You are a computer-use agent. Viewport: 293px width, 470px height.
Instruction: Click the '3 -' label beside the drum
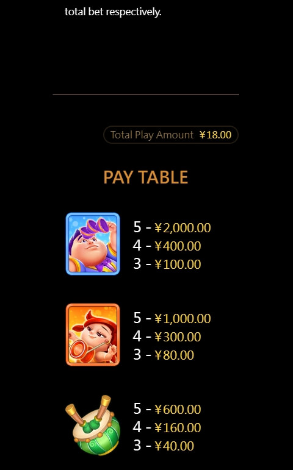tap(142, 446)
